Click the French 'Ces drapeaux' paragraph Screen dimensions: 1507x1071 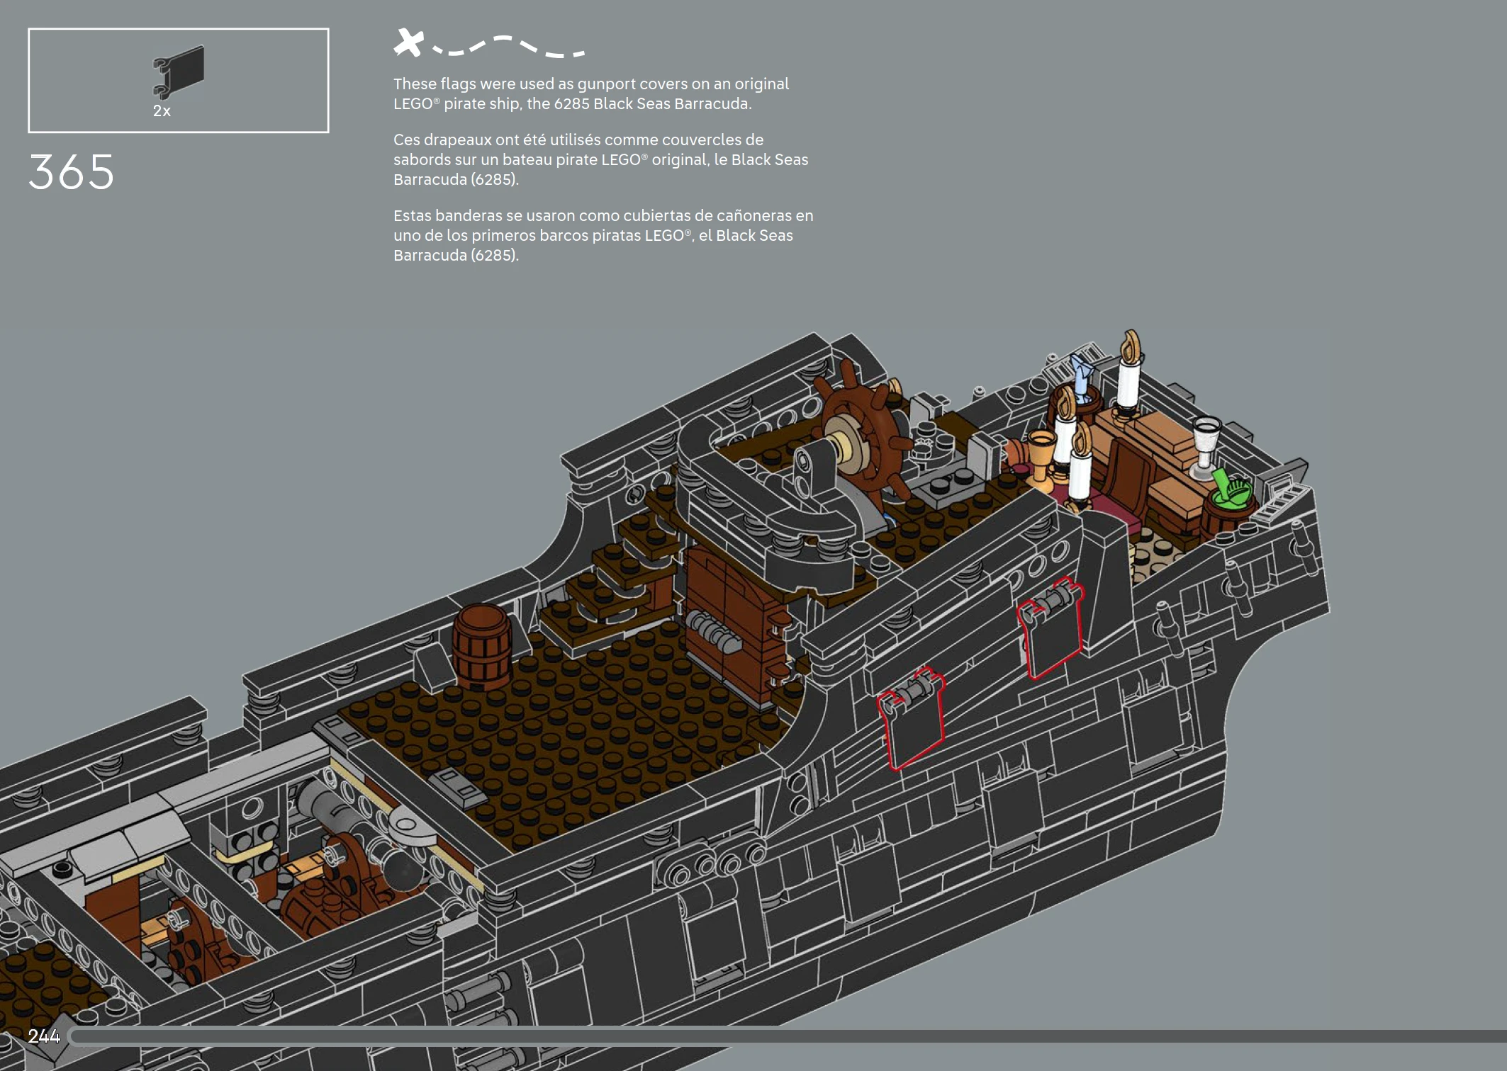pyautogui.click(x=600, y=159)
